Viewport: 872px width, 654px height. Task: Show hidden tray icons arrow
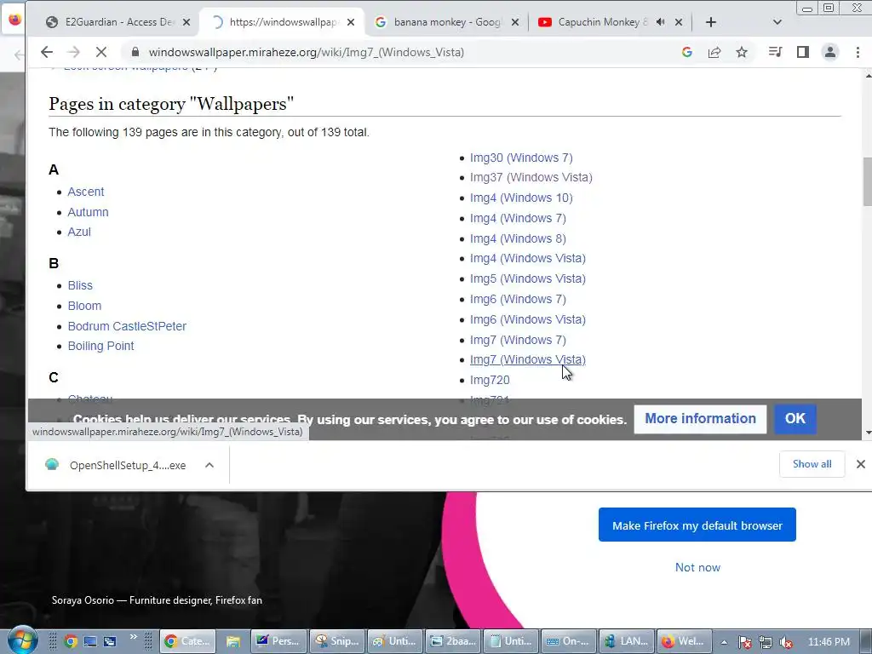pos(724,642)
